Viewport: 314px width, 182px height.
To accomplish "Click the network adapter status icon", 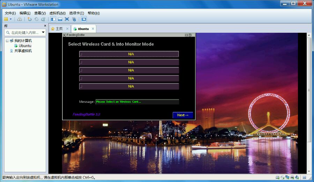I will pyautogui.click(x=287, y=177).
